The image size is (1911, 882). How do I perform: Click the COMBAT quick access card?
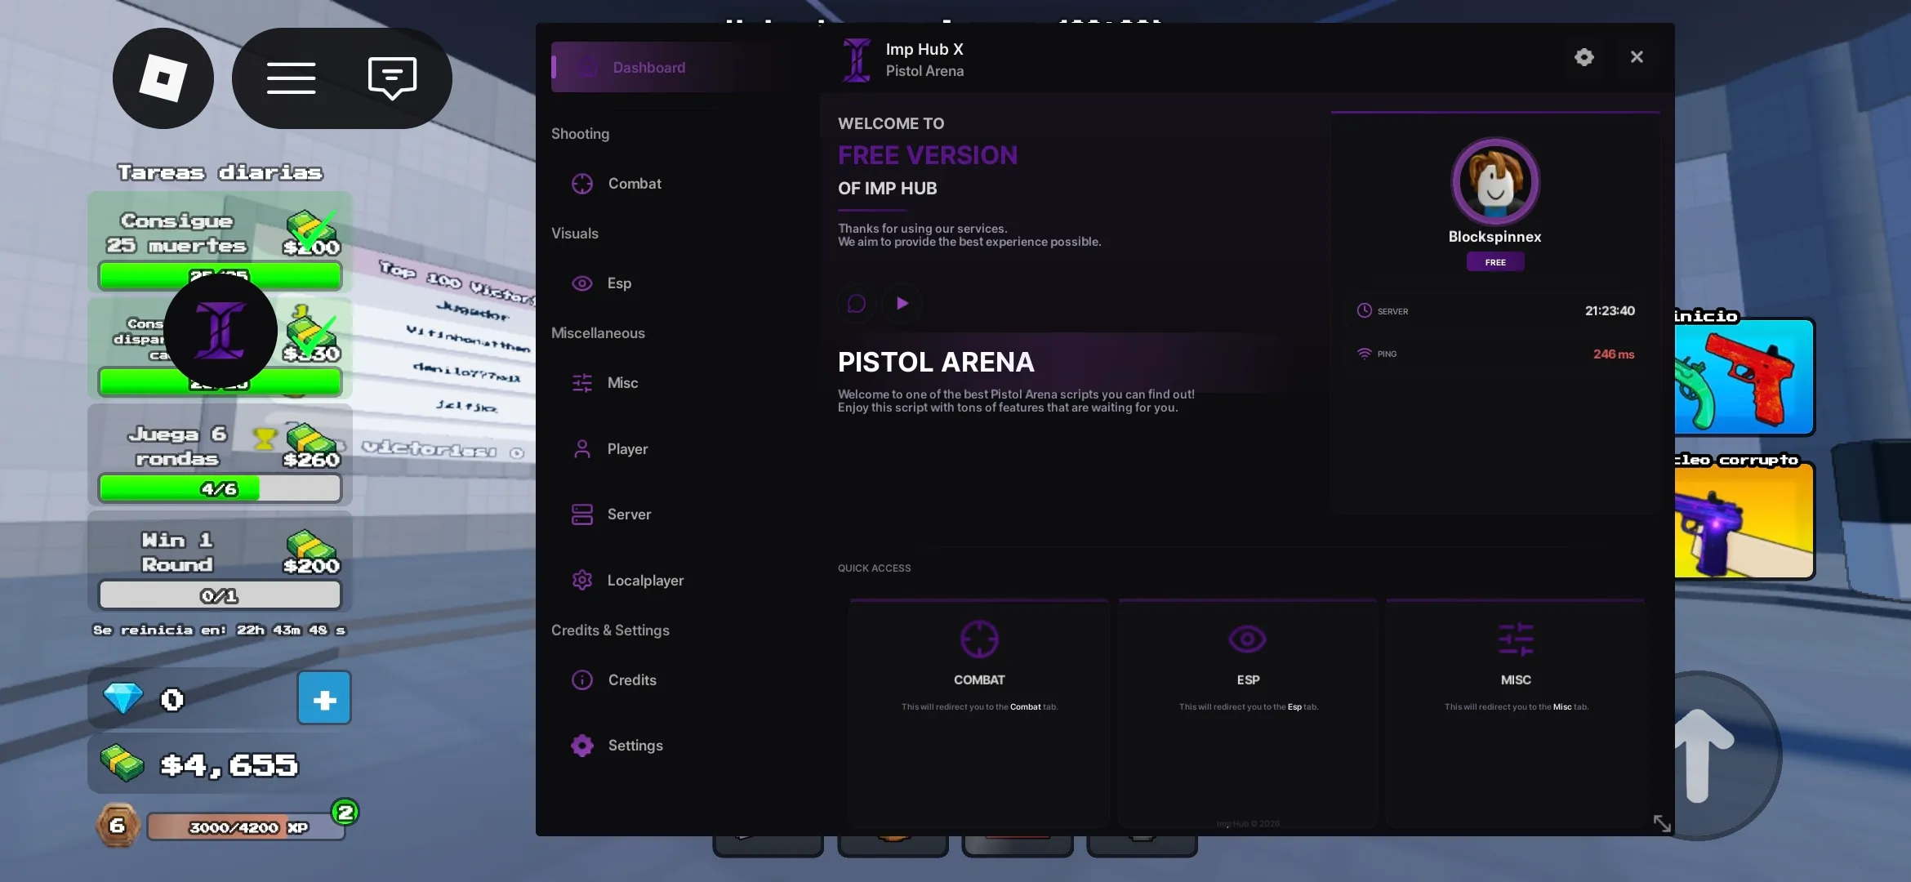[x=979, y=712]
